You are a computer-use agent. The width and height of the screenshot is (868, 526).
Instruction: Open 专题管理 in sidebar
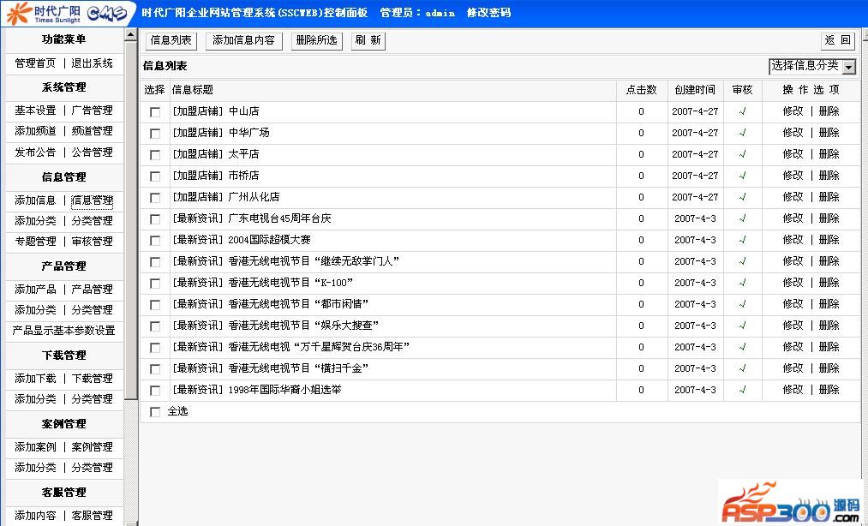[35, 241]
